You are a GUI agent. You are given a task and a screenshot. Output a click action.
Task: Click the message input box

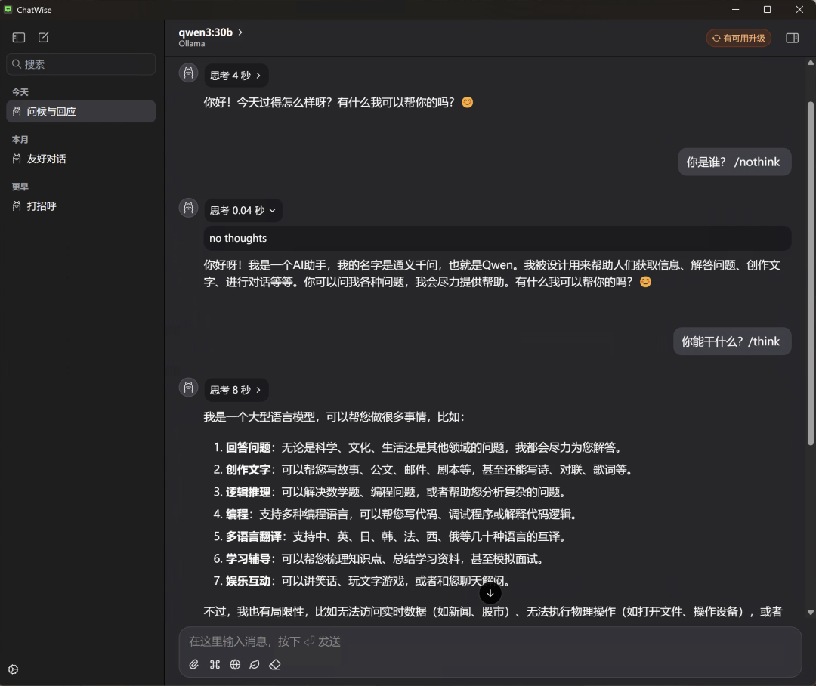coord(490,641)
